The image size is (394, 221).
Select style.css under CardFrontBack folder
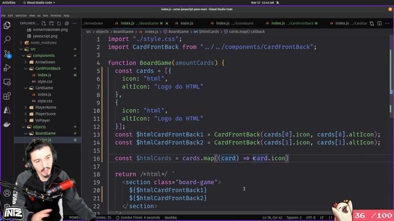click(45, 82)
